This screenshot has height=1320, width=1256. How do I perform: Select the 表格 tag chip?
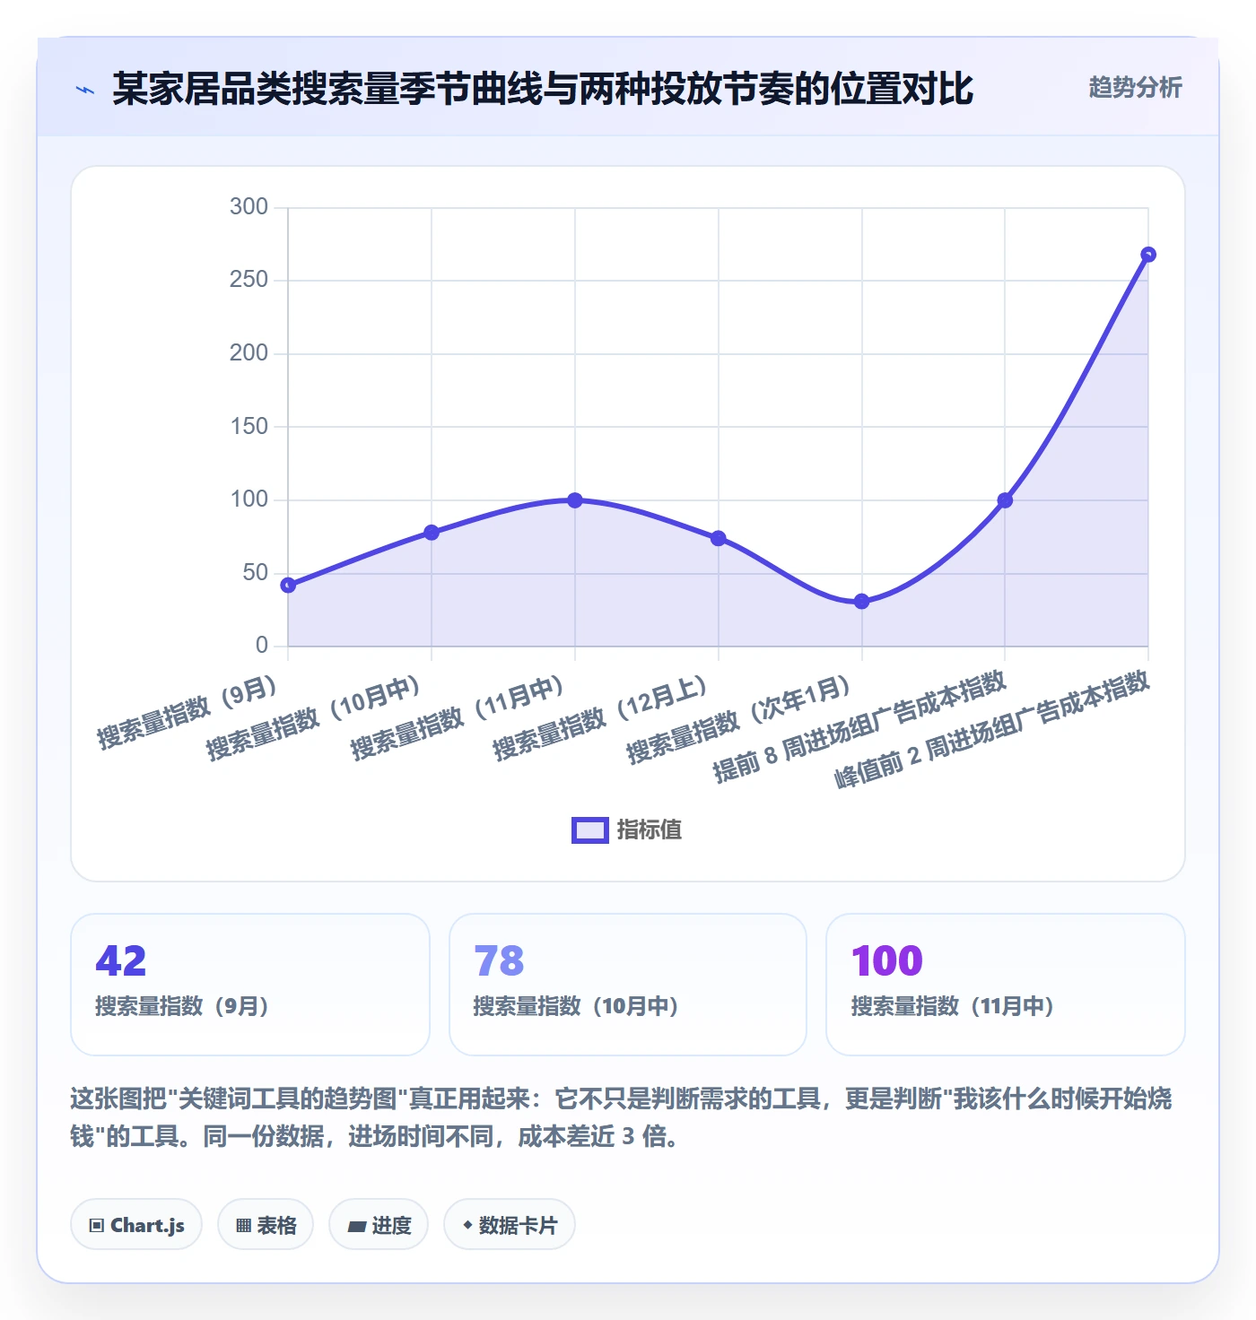(266, 1225)
